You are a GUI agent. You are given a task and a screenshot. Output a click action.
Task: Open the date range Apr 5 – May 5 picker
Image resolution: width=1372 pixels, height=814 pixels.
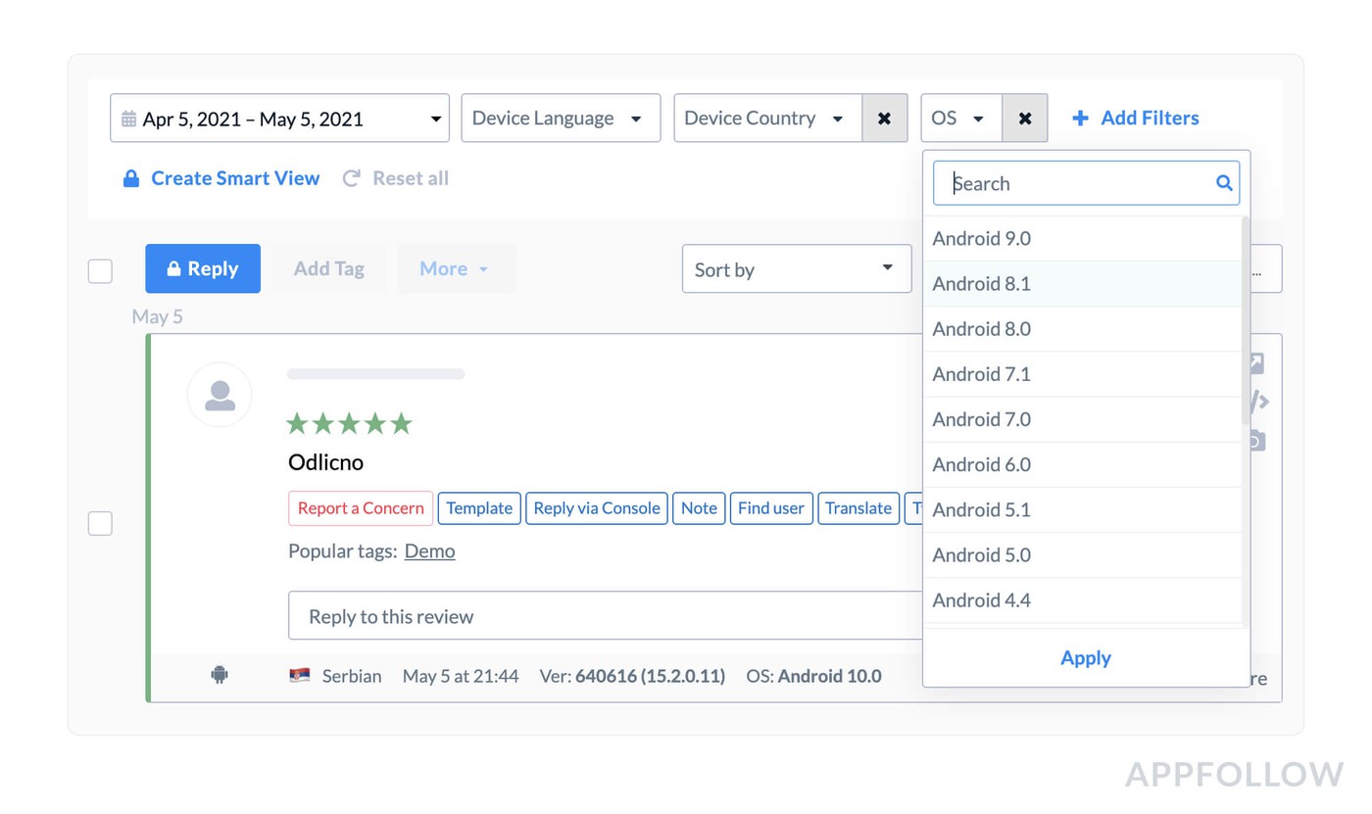279,119
